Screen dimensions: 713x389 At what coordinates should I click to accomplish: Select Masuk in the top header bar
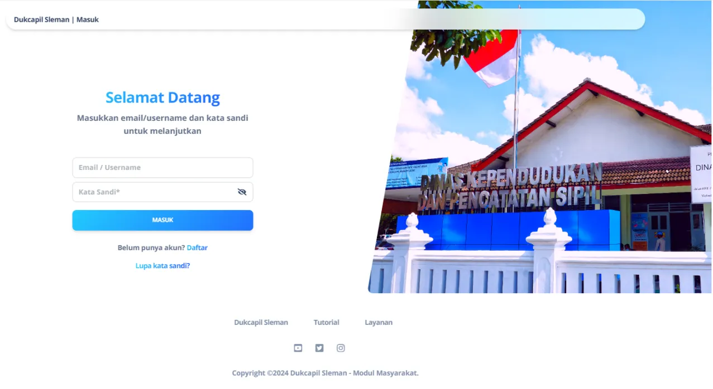(88, 19)
